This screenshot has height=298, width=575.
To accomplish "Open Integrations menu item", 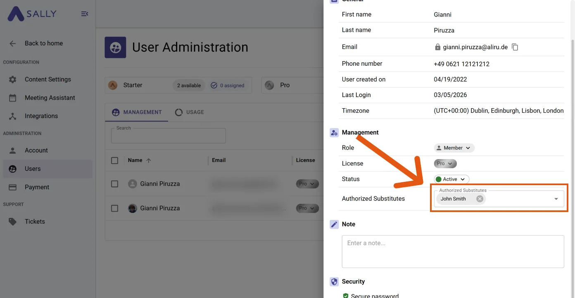I will pos(48,116).
